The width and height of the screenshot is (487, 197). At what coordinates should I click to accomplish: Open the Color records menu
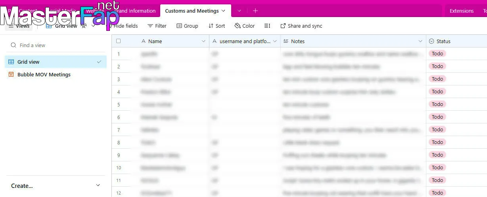pyautogui.click(x=245, y=26)
